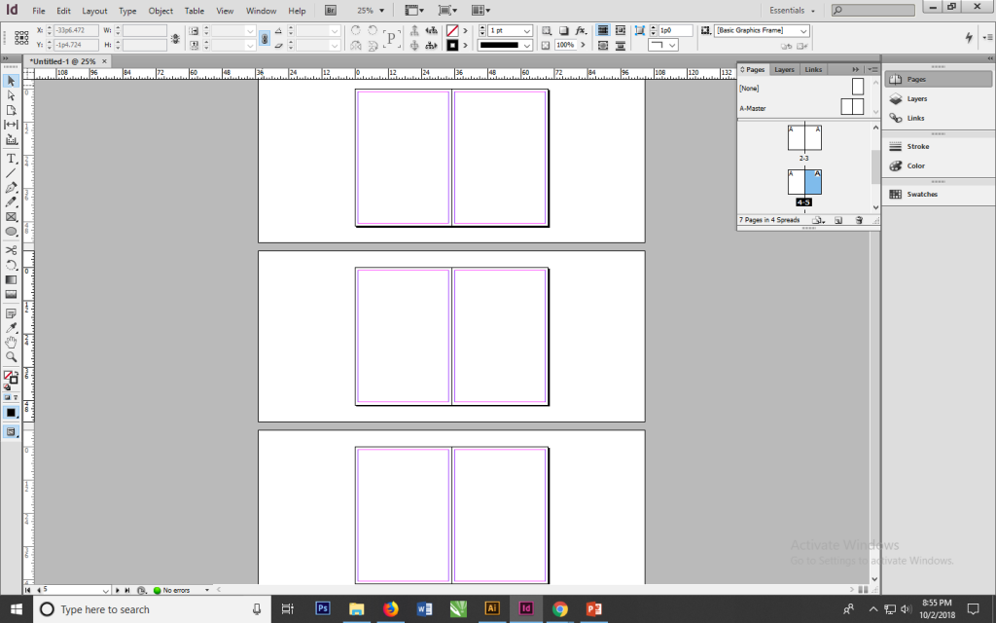Toggle formatting affects container button
The height and width of the screenshot is (623, 996).
[x=7, y=397]
